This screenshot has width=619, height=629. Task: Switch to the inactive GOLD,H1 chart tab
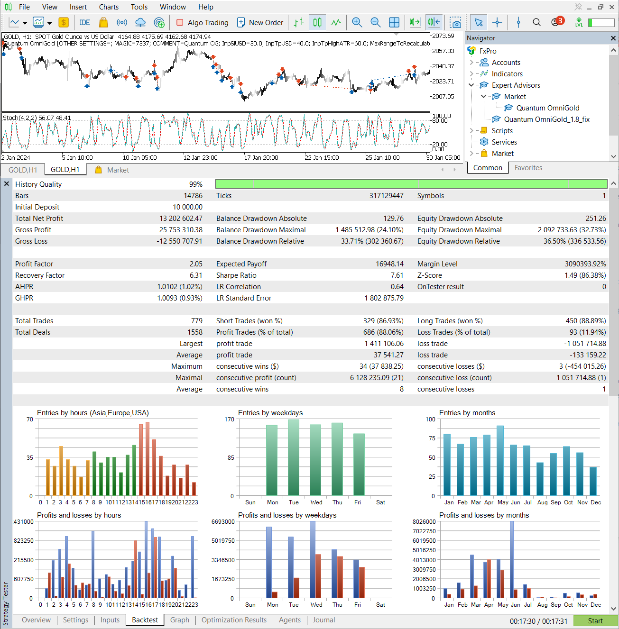23,170
